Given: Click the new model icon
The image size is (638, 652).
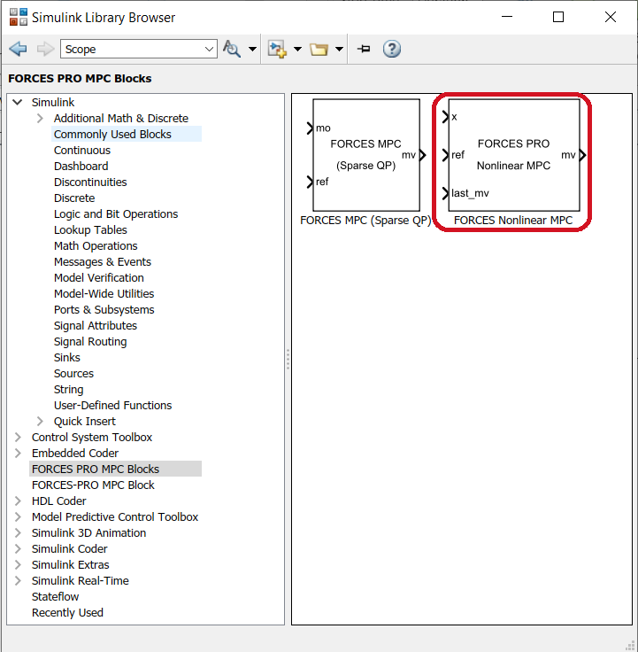Looking at the screenshot, I should pos(277,49).
